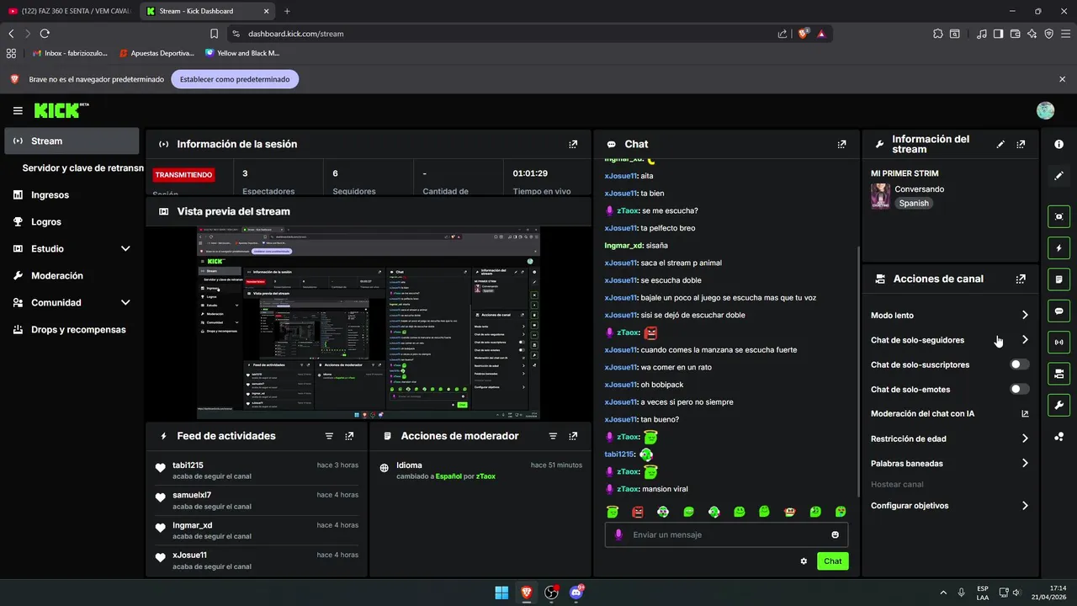The image size is (1077, 606).
Task: Open the emoji picker in the message box
Action: point(835,534)
